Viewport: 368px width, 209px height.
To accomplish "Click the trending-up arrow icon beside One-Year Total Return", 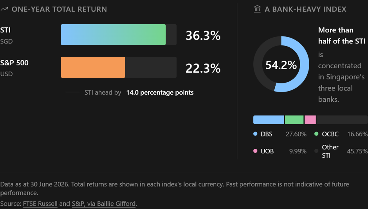I will point(4,9).
